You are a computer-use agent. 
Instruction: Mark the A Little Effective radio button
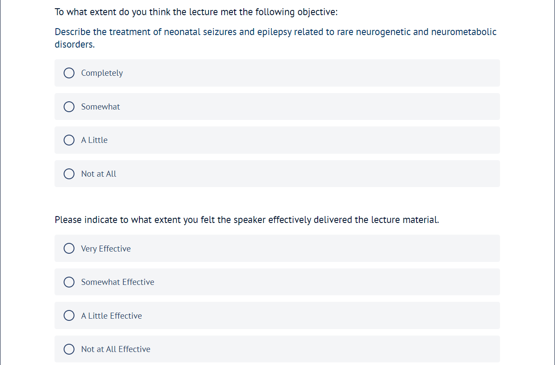click(x=69, y=316)
